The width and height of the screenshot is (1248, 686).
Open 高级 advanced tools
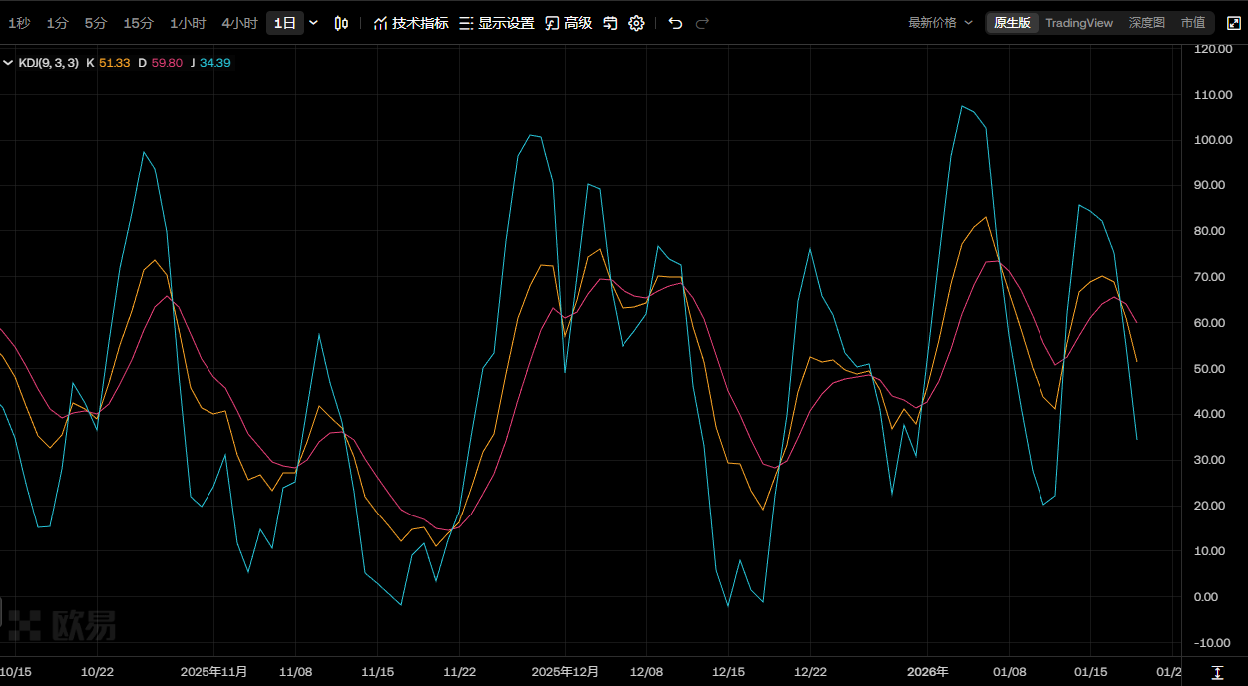[x=569, y=23]
